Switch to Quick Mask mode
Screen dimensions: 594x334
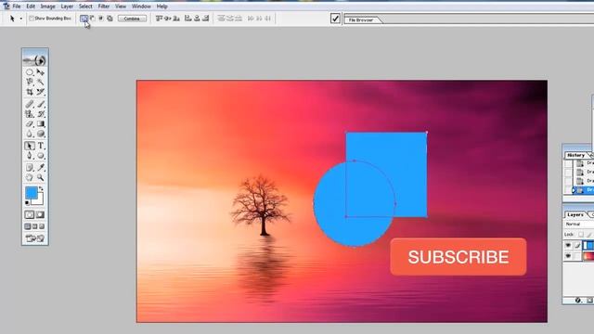click(x=41, y=214)
